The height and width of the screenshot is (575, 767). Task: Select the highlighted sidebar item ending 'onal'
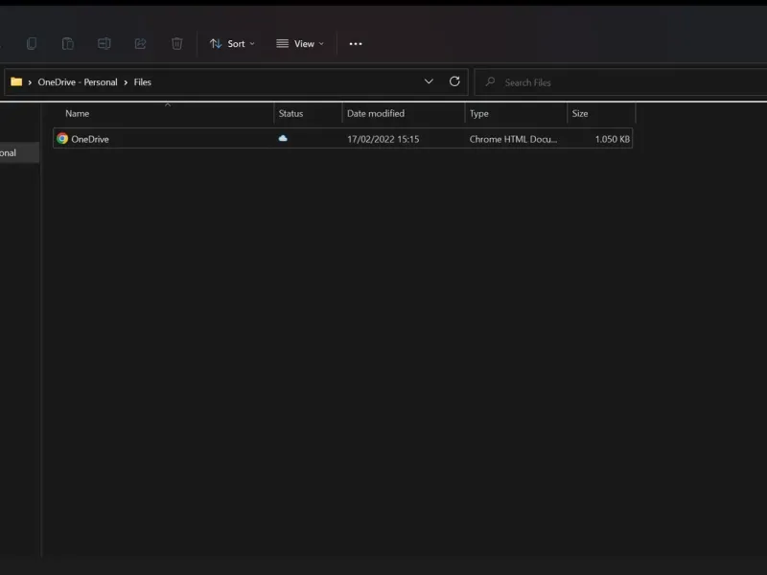[19, 152]
